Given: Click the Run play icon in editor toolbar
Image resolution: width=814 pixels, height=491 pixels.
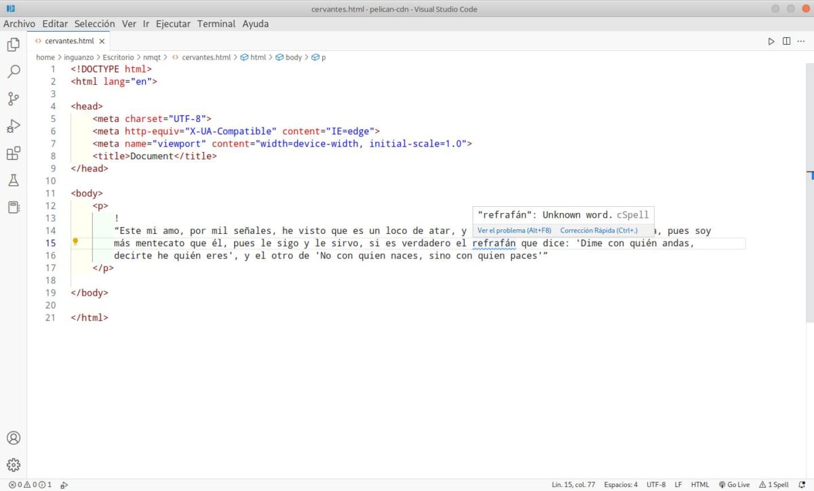Looking at the screenshot, I should tap(771, 41).
